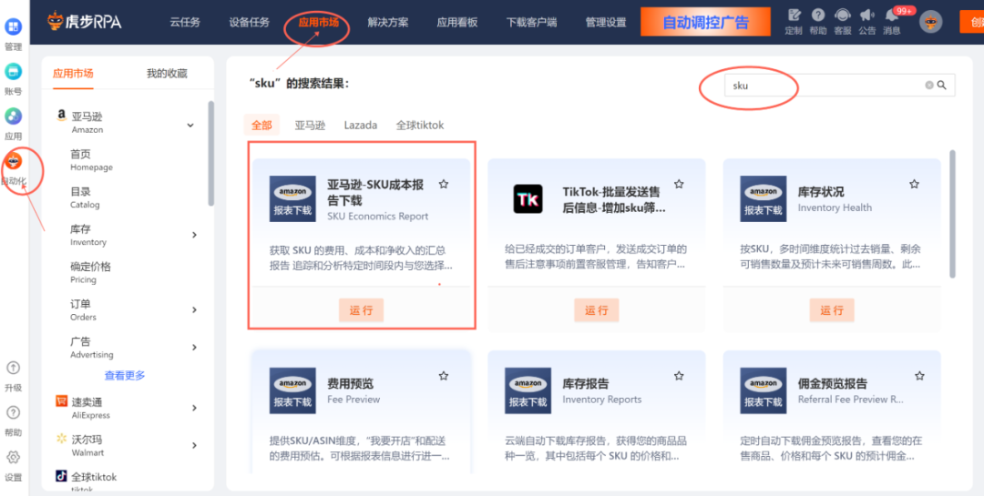
Task: Open the 帮助 icon in top bar
Action: [817, 15]
